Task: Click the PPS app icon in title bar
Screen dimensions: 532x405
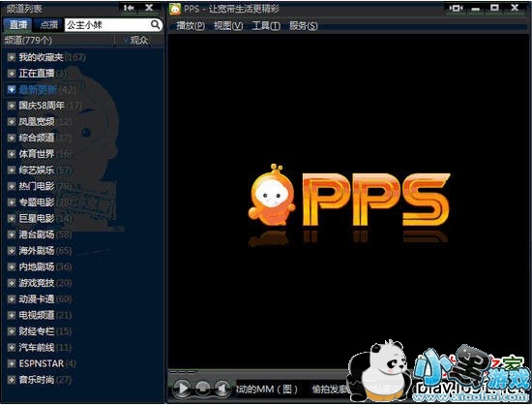Action: pos(175,9)
